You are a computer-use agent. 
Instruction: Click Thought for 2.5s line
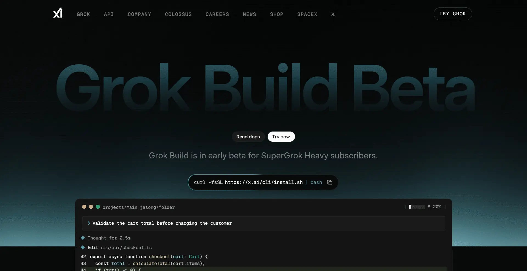point(109,238)
